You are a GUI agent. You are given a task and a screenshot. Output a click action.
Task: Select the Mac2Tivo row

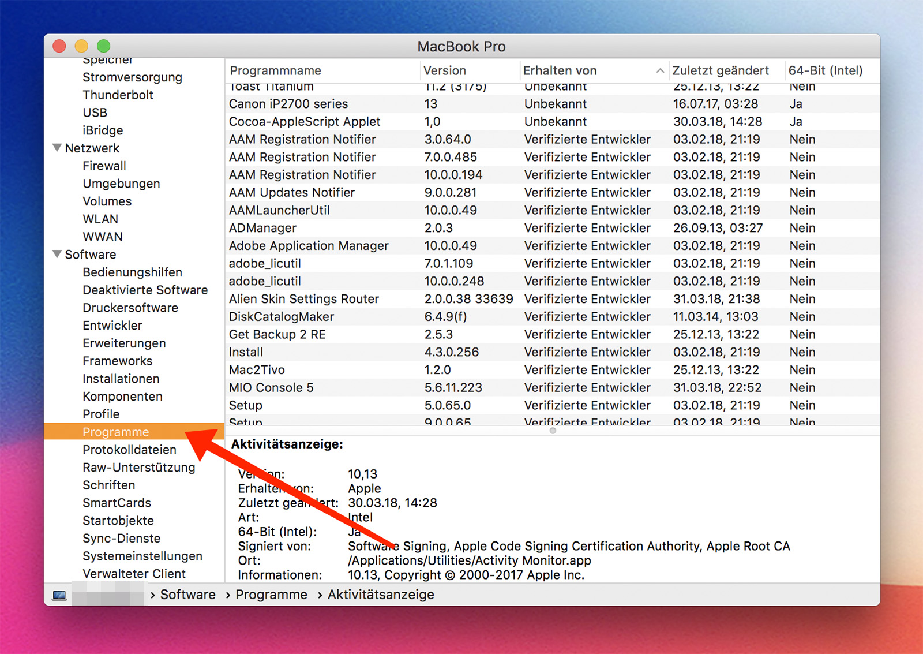coord(553,370)
